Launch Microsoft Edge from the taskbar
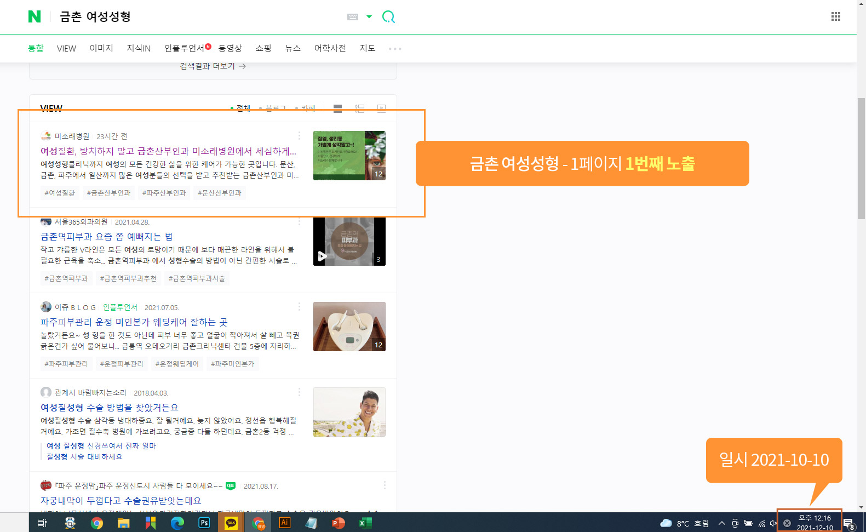The height and width of the screenshot is (532, 866). tap(177, 523)
